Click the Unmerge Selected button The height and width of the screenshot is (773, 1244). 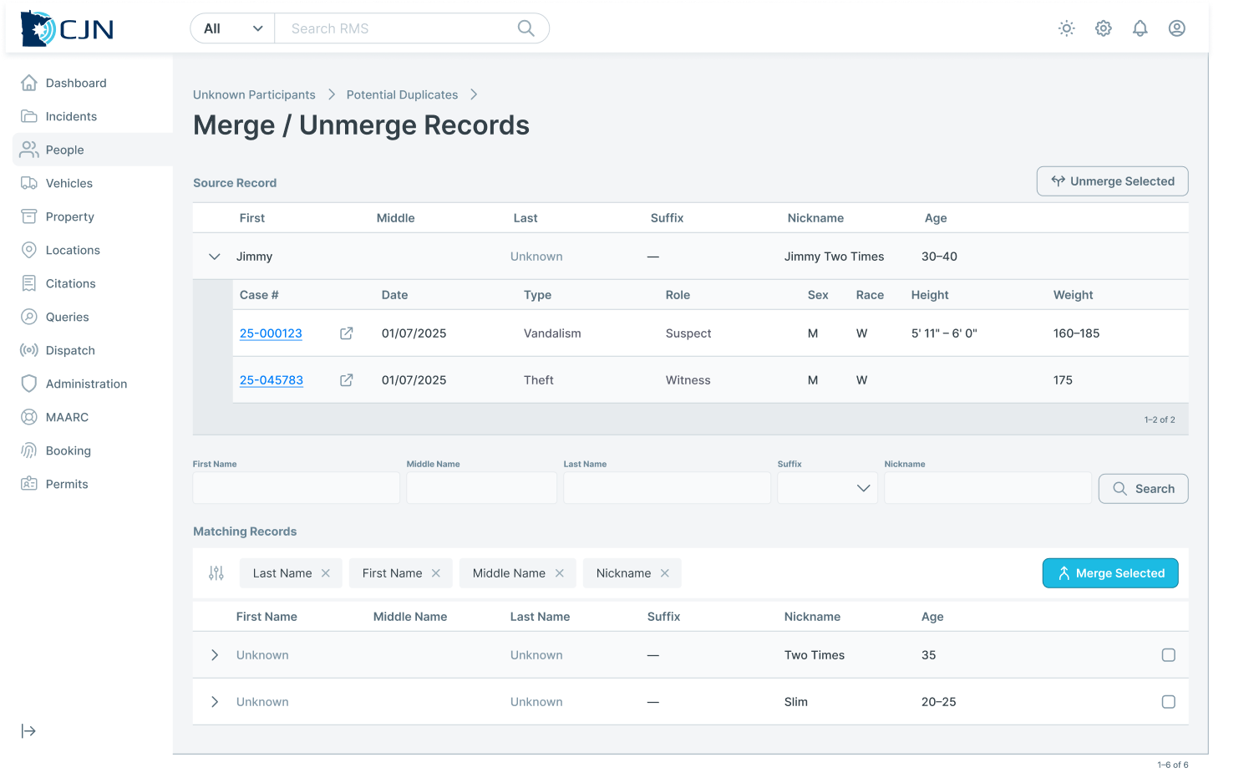pos(1113,181)
